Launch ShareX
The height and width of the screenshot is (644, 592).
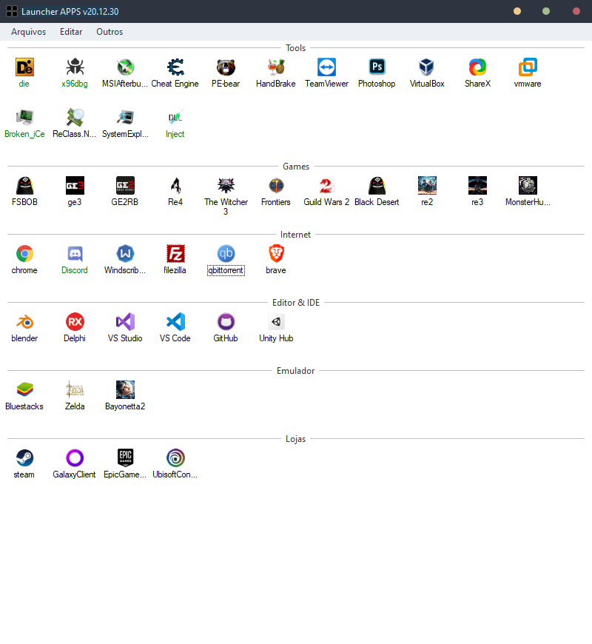[477, 67]
